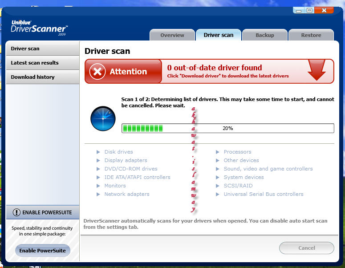
Task: Click the '0 out-of-date driver found' text
Action: click(215, 68)
